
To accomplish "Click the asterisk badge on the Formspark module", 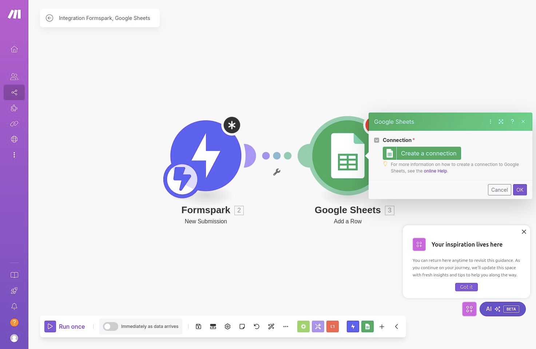I will tap(232, 125).
